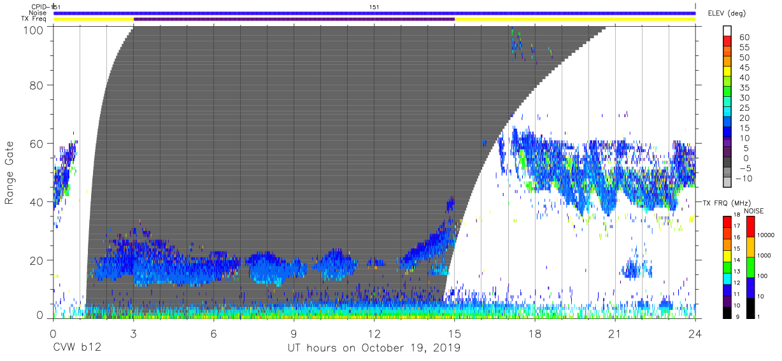Viewport: 782px width, 361px height.
Task: Click the blue Noise bar at top
Action: (x=374, y=13)
